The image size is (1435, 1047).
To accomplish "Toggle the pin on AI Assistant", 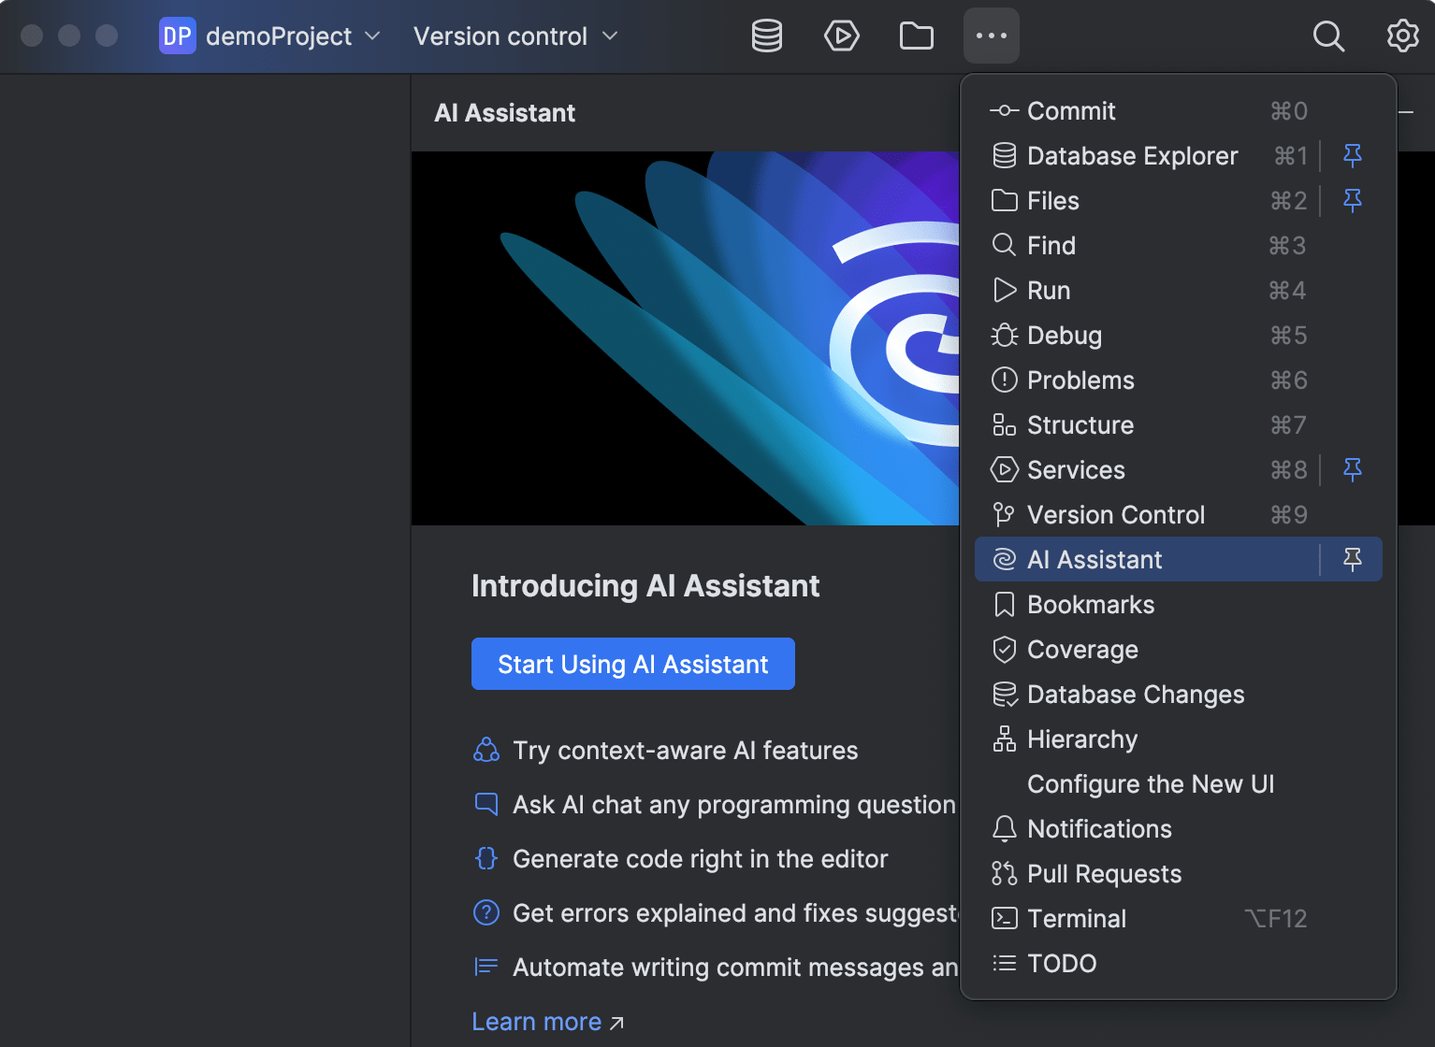I will click(x=1352, y=559).
